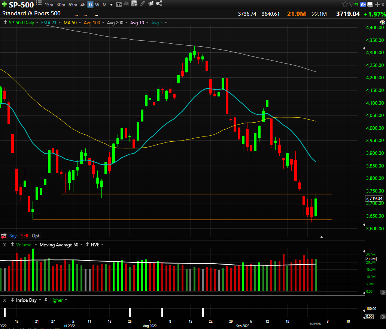Open the Inside Day dropdown
The width and height of the screenshot is (386, 329).
pyautogui.click(x=40, y=300)
